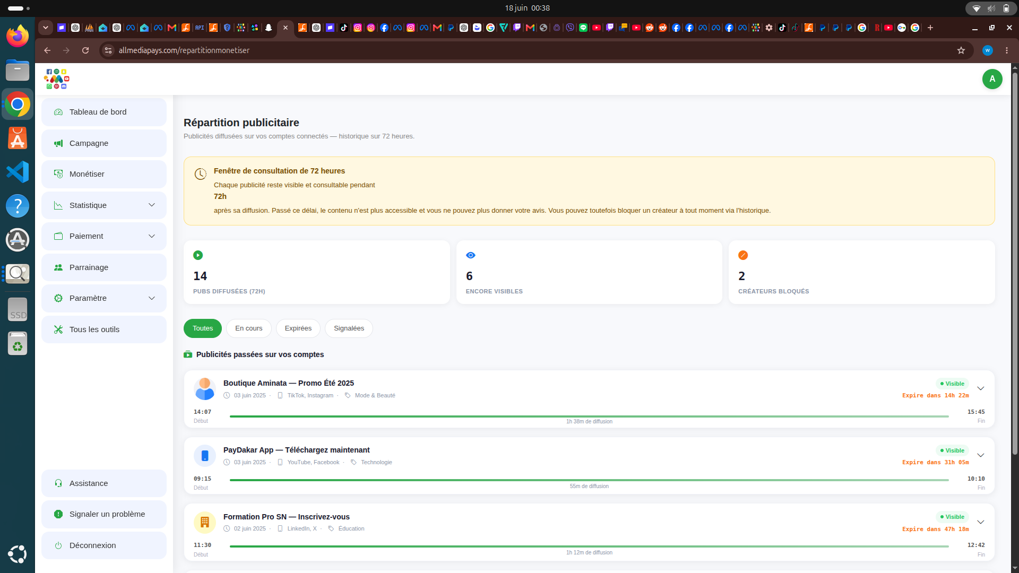The width and height of the screenshot is (1019, 573).
Task: Click the green play icon on pubs diffusées card
Action: coord(198,255)
